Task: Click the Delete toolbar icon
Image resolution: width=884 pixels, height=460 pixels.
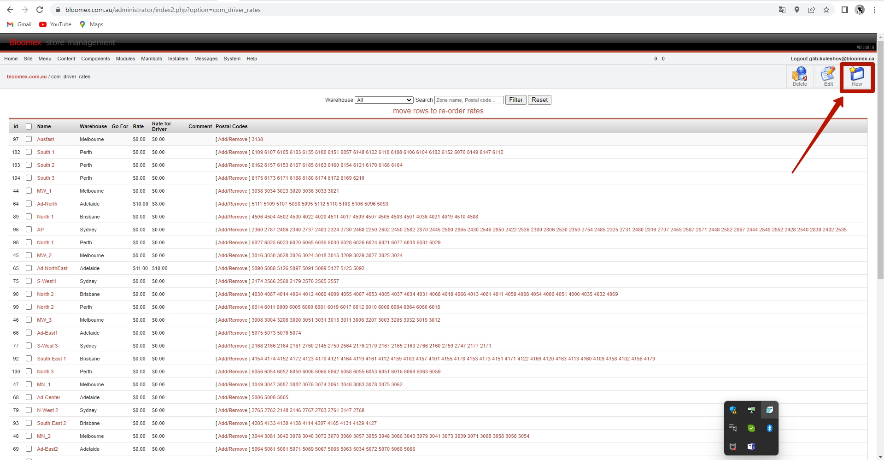Action: tap(800, 77)
